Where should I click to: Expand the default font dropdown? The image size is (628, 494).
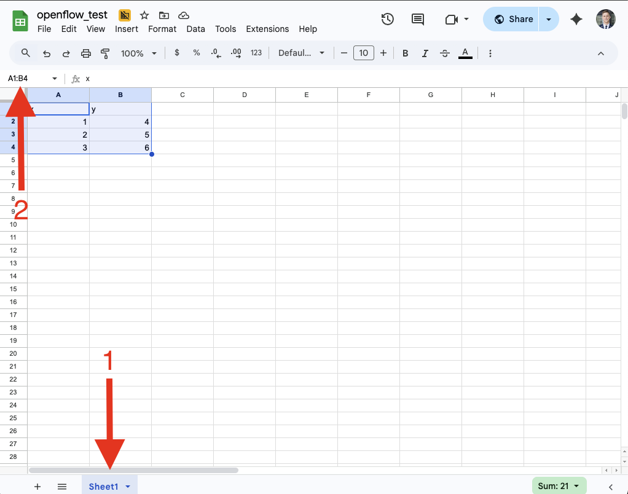pos(301,53)
